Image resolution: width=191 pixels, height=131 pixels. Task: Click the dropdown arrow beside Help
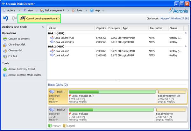pos(103,11)
